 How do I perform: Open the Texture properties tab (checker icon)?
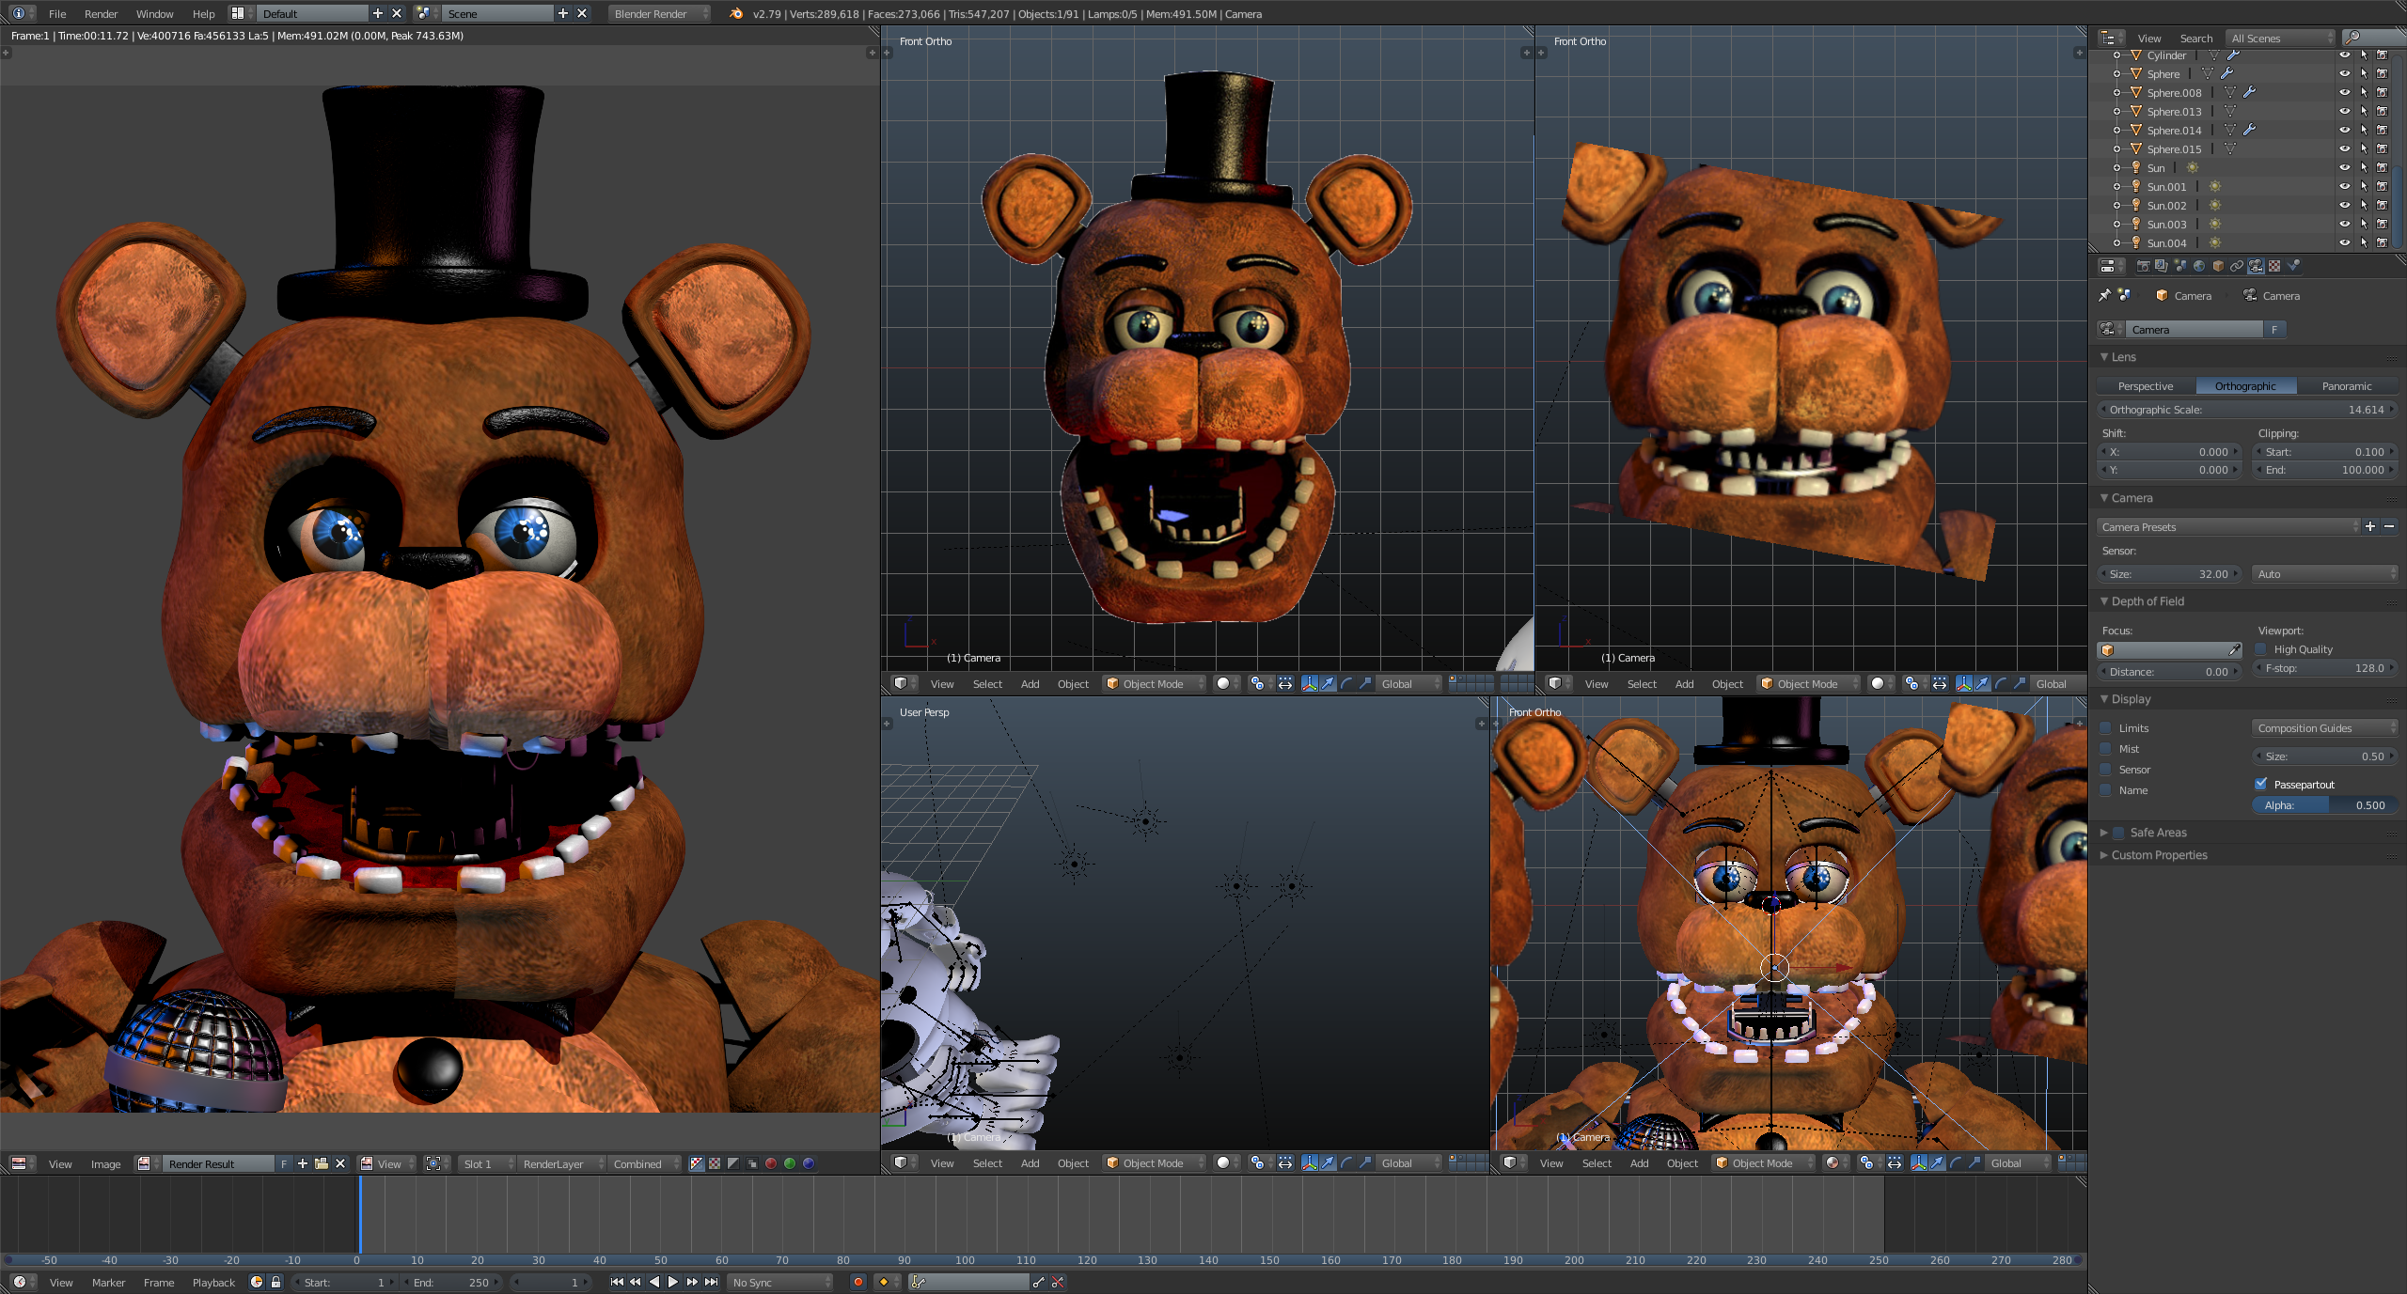click(2274, 266)
